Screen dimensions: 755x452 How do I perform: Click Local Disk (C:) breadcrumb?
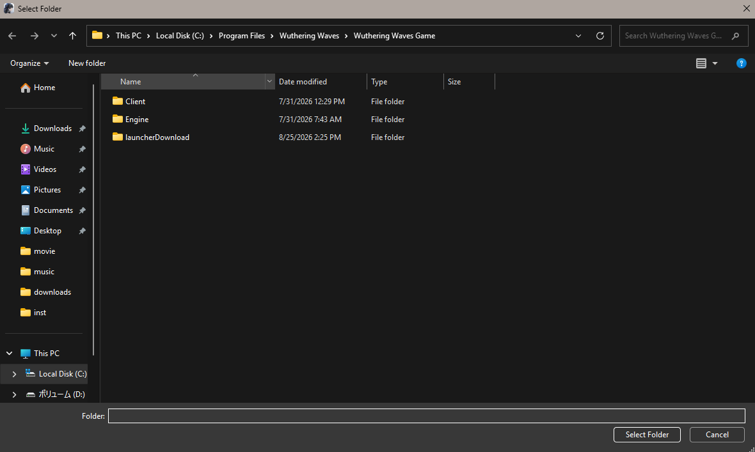point(180,36)
